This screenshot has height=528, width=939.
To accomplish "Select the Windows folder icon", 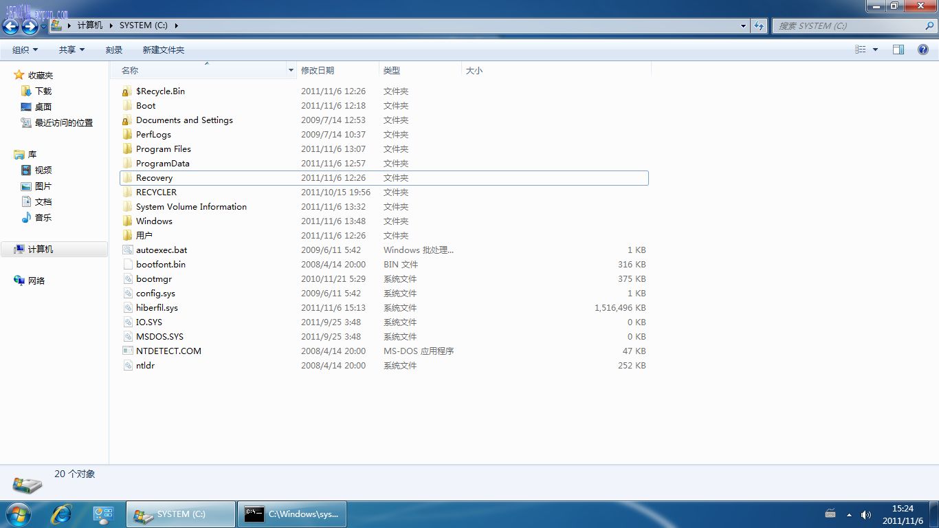I will tap(126, 221).
